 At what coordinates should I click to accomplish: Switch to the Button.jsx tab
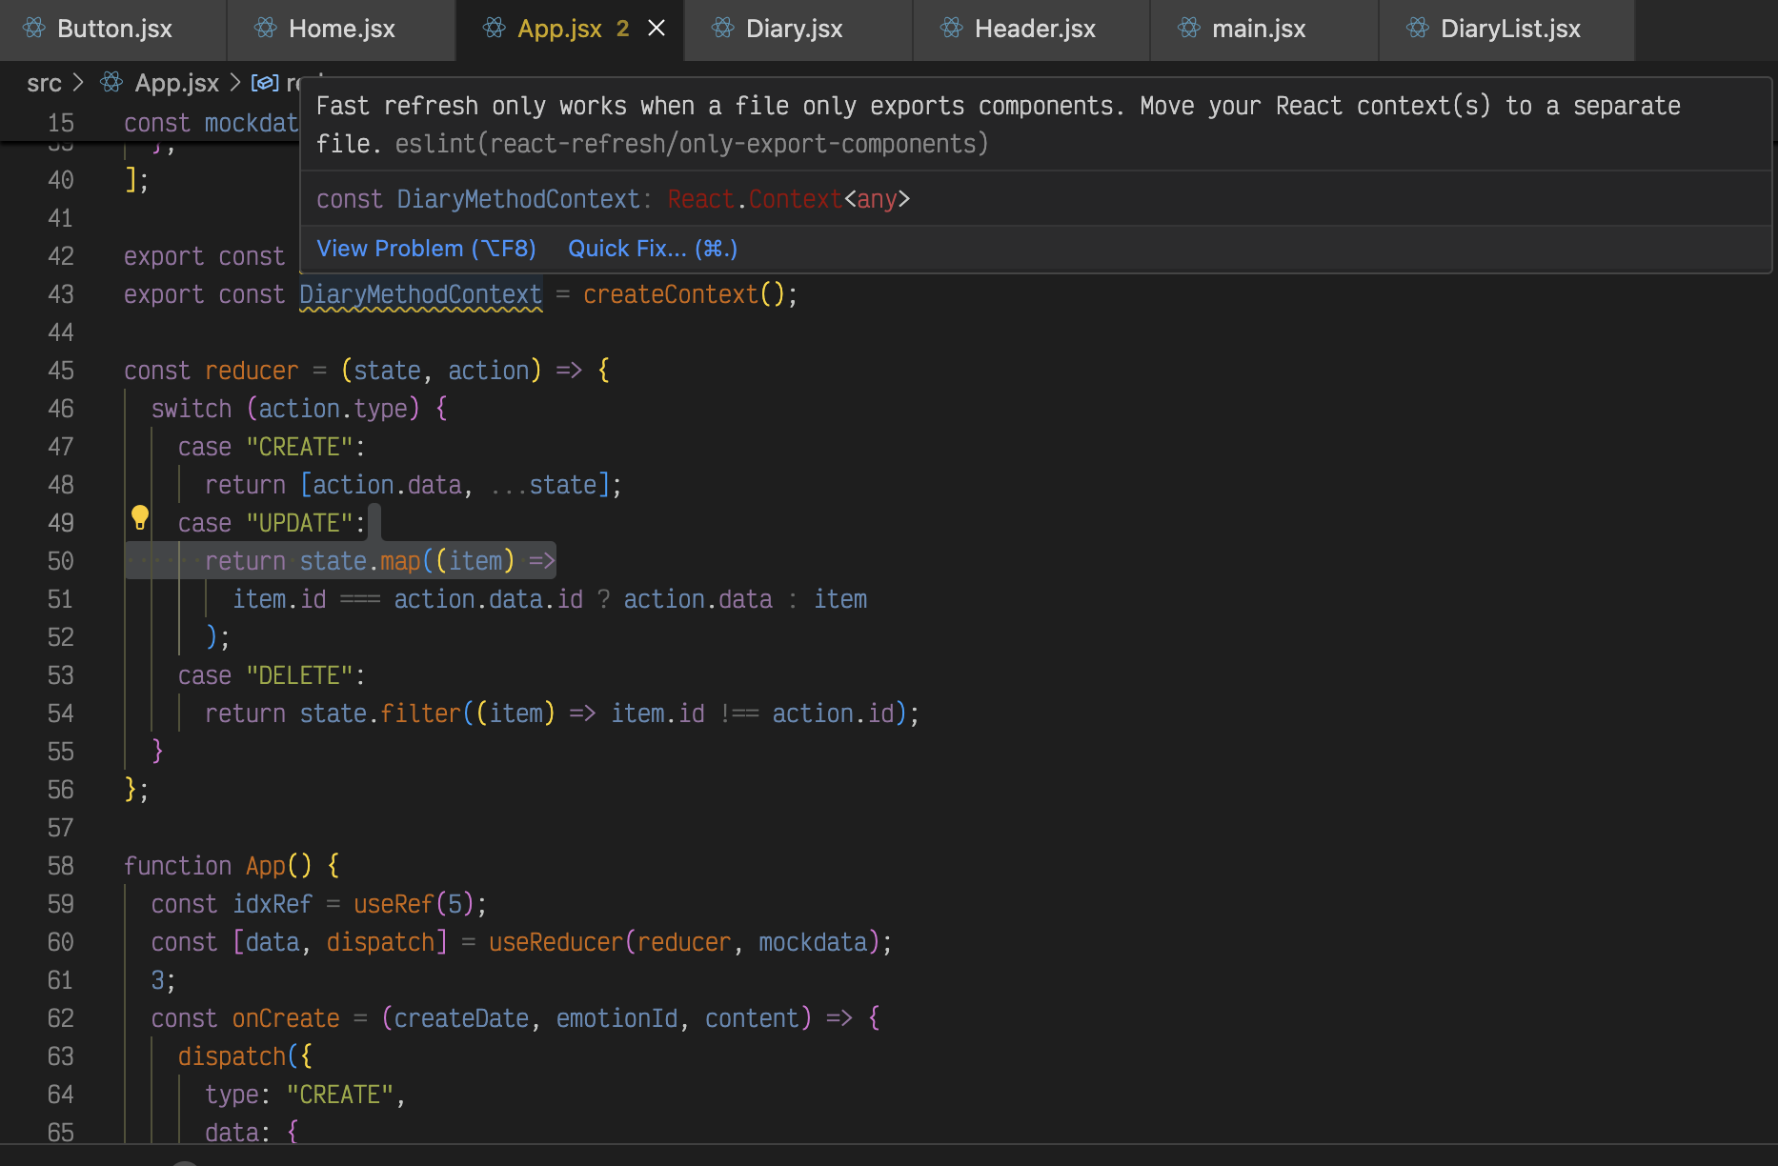click(x=113, y=29)
